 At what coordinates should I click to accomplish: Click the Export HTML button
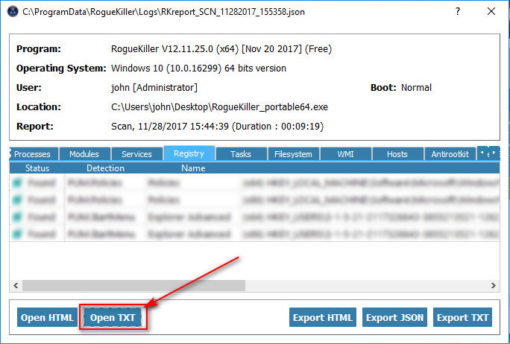tap(323, 317)
